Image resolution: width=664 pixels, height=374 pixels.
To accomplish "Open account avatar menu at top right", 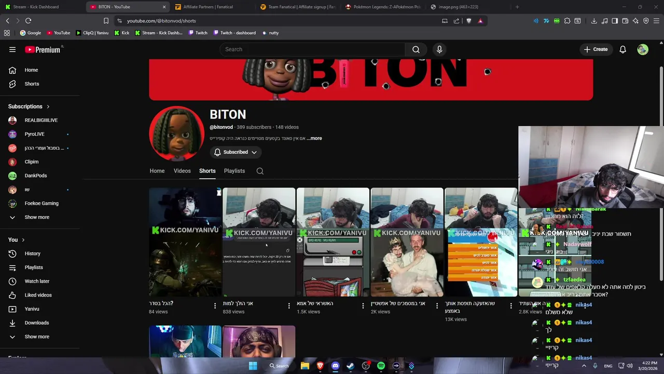I will pyautogui.click(x=643, y=49).
